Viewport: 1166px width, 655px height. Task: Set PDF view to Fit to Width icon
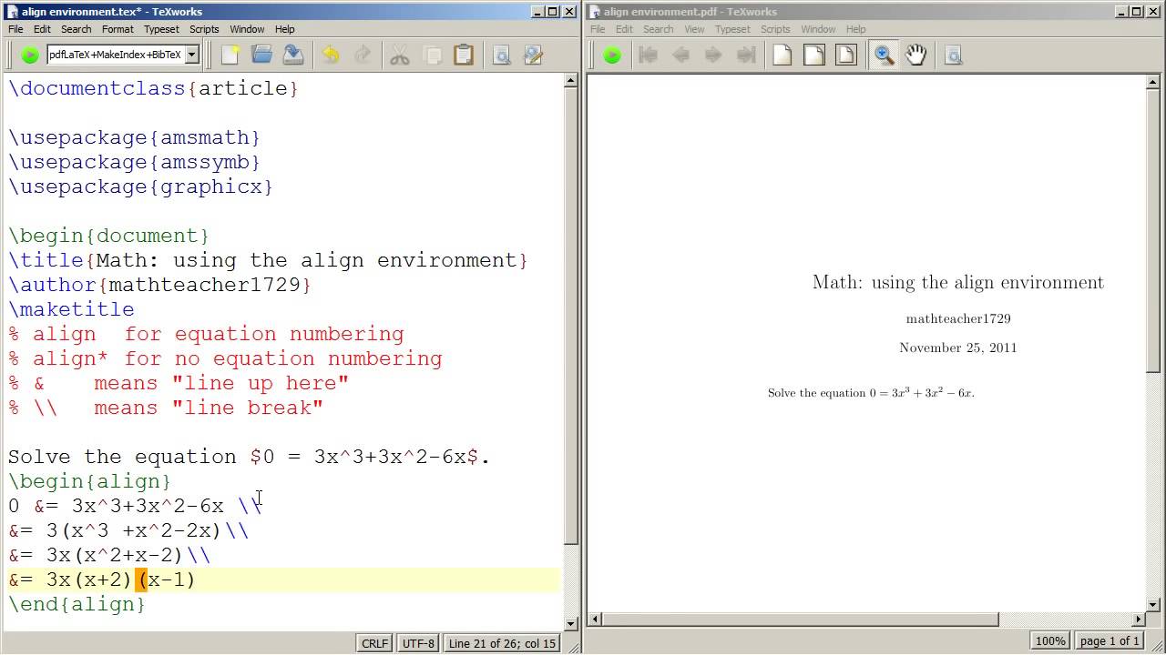pyautogui.click(x=814, y=55)
